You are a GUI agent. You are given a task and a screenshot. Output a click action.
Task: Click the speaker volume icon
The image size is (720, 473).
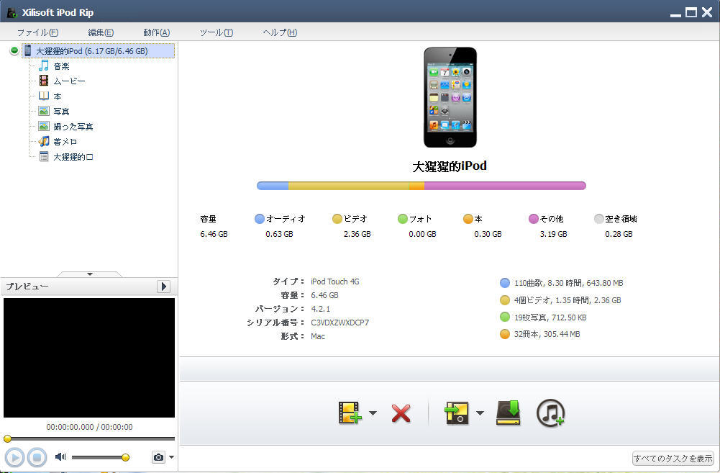point(60,456)
